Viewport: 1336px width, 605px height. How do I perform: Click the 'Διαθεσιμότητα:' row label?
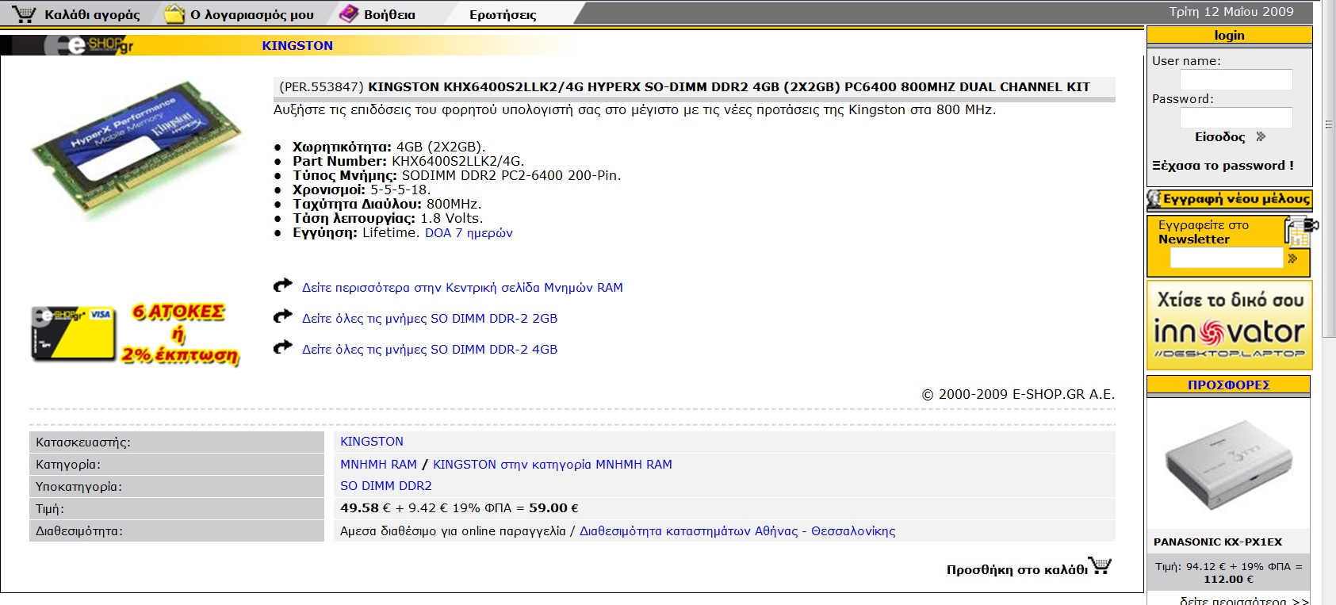pyautogui.click(x=79, y=530)
